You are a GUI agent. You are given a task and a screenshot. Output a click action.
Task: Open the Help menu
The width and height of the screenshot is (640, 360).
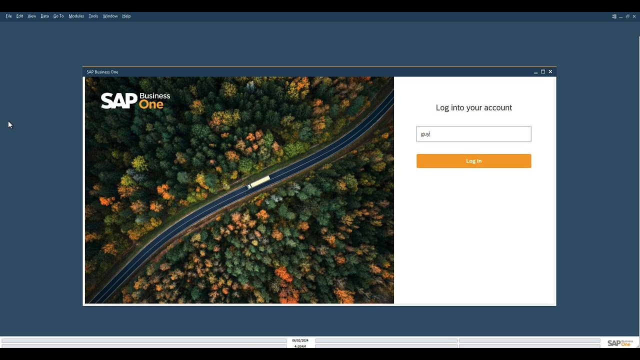[126, 16]
